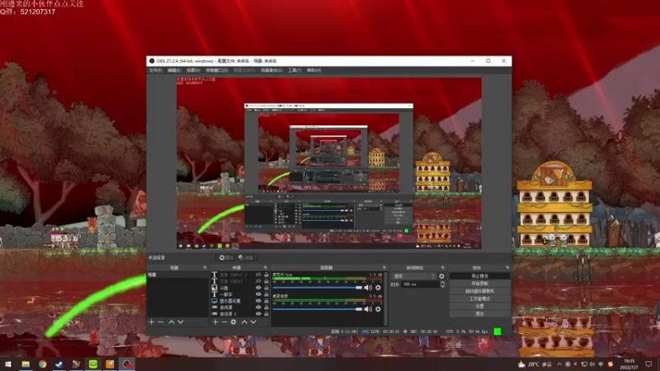This screenshot has width=660, height=371.
Task: Float the 来源 dock panel icon
Action: 266,267
